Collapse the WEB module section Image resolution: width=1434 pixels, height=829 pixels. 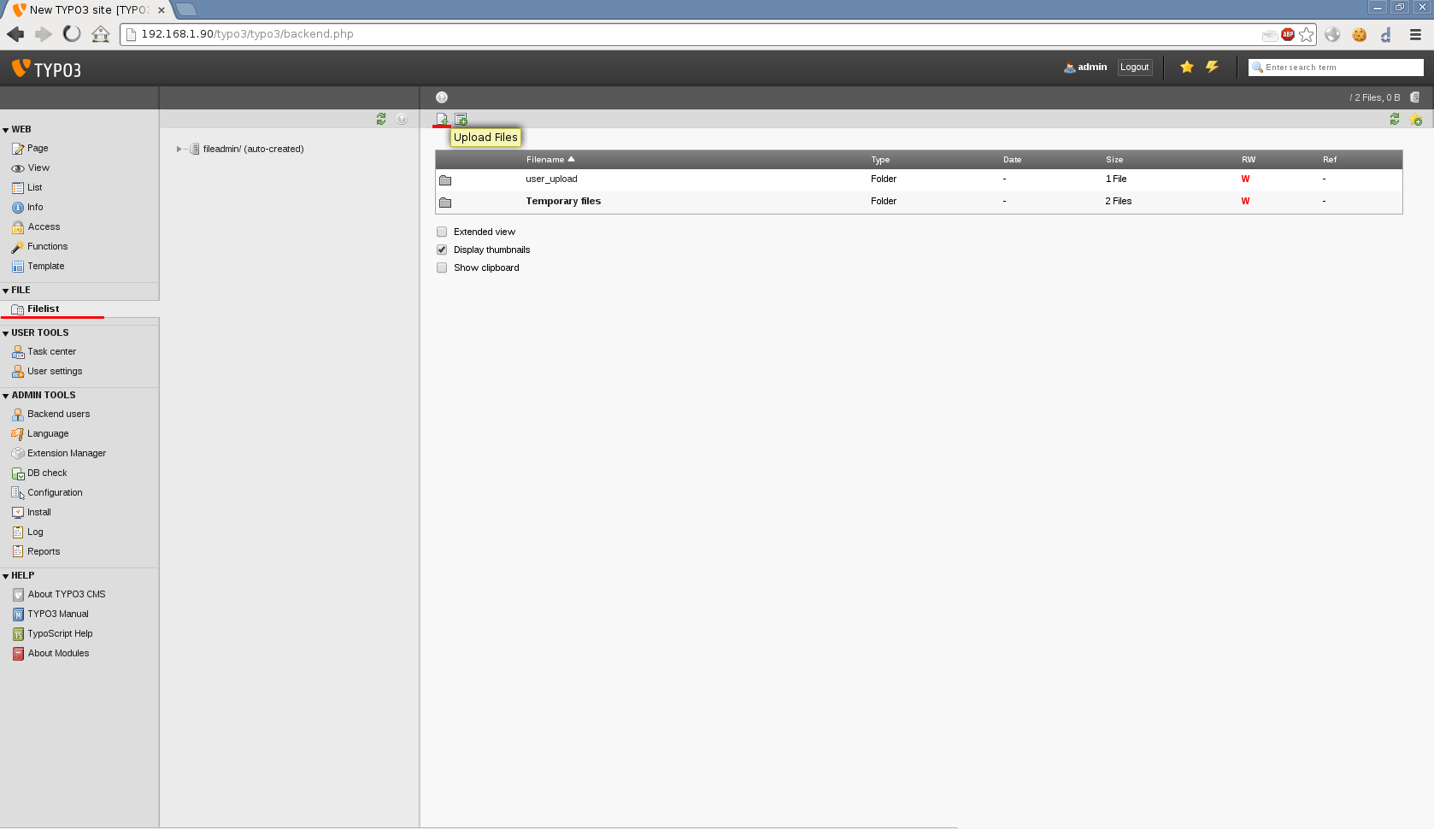coord(6,130)
